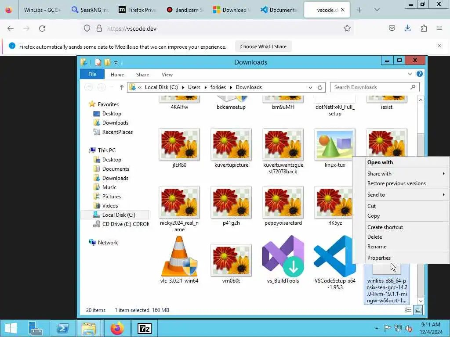The image size is (450, 337).
Task: Open the address bar history dropdown
Action: coord(310,87)
